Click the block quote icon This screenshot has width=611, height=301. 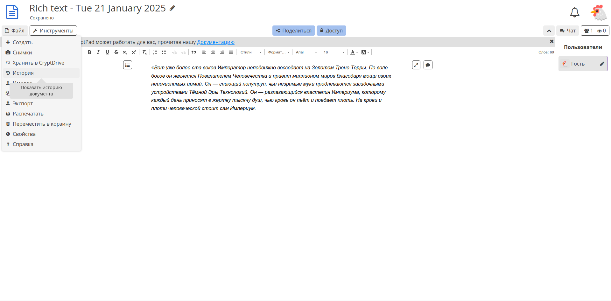tap(194, 52)
